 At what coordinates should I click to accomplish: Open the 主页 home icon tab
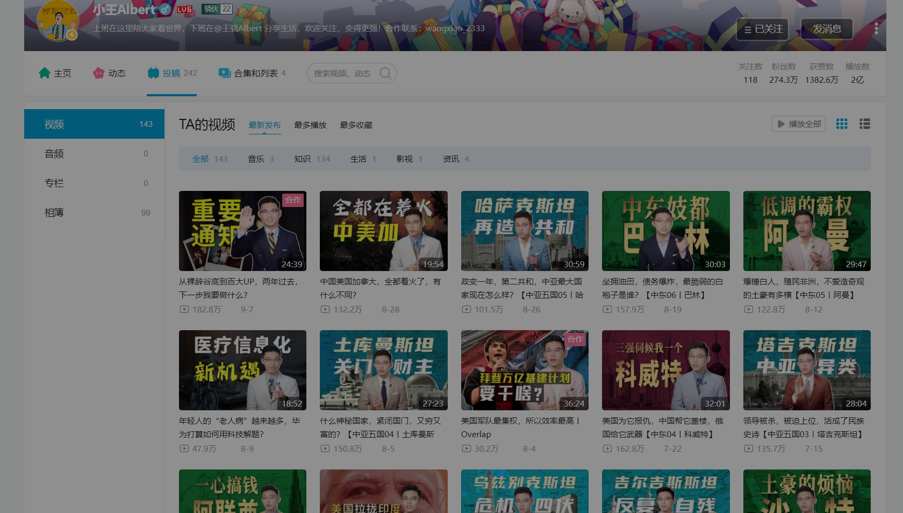click(44, 73)
